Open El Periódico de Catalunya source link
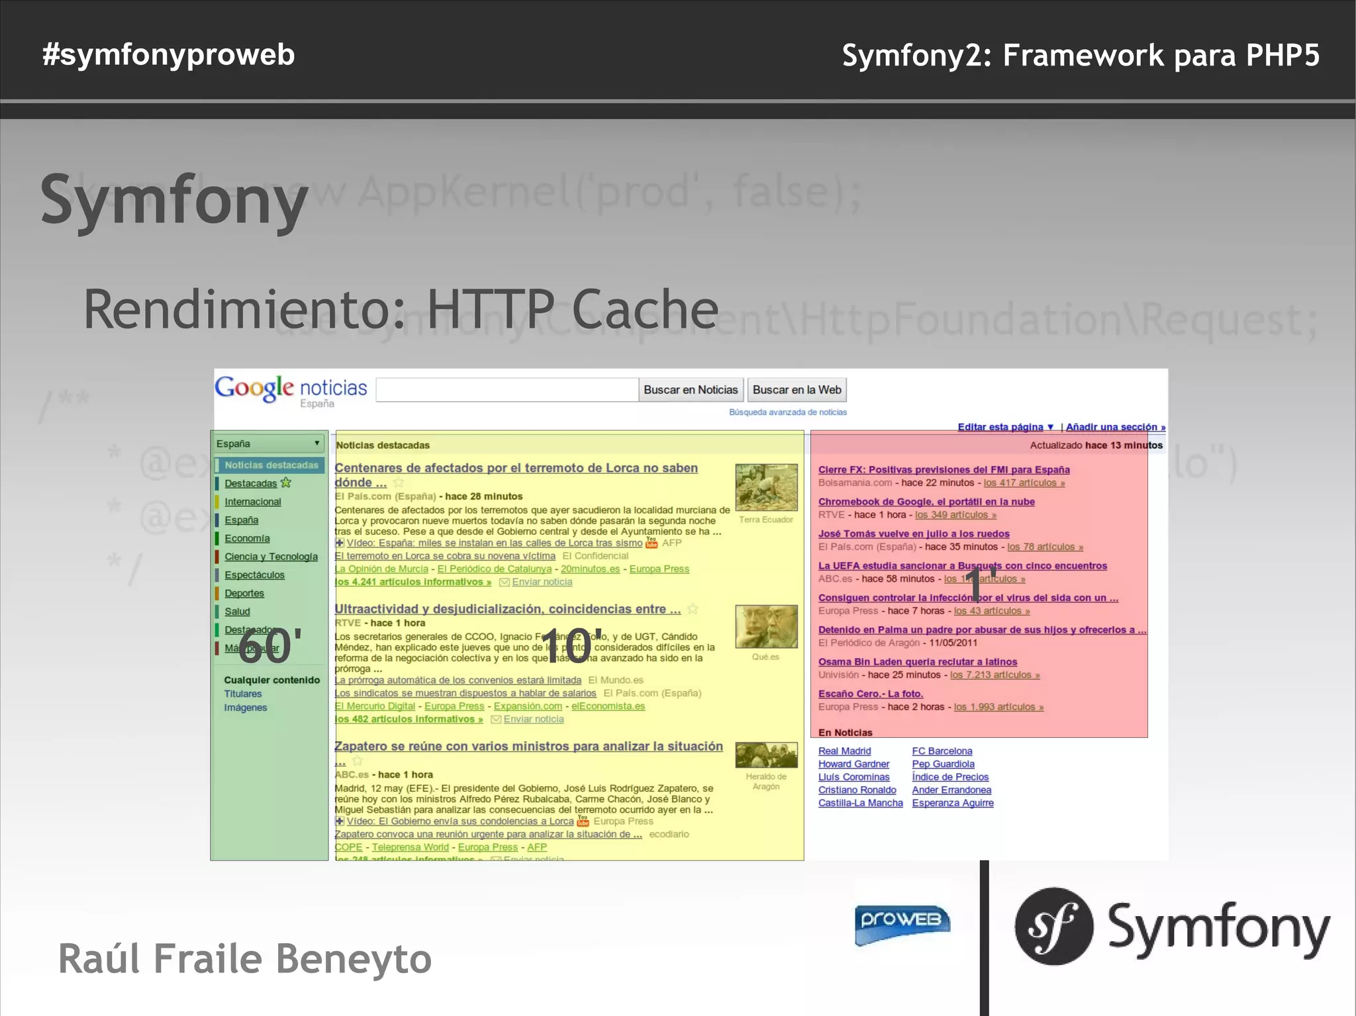This screenshot has width=1356, height=1016. point(495,569)
